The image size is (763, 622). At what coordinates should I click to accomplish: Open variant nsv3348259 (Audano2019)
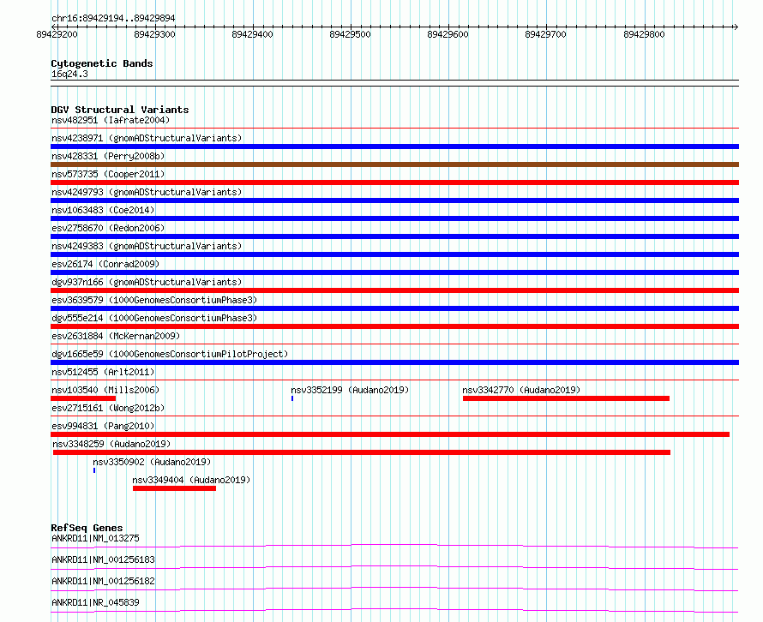[111, 444]
